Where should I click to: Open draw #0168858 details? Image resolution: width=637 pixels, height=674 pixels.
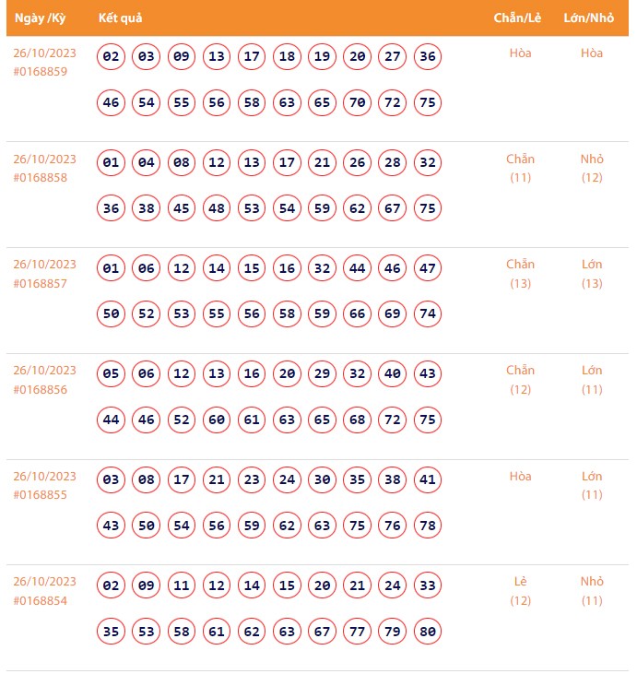pos(40,178)
